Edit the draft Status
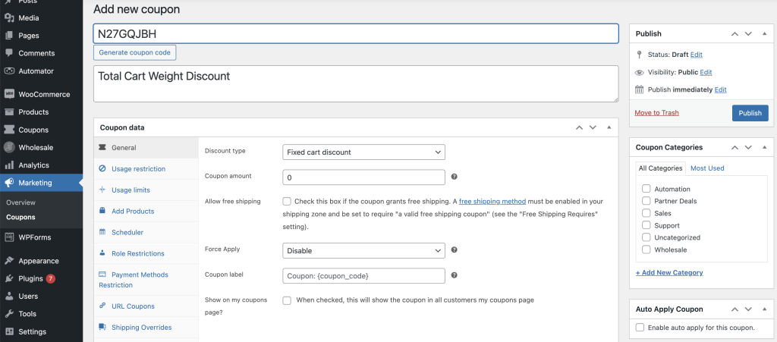The height and width of the screenshot is (342, 777). coord(697,55)
